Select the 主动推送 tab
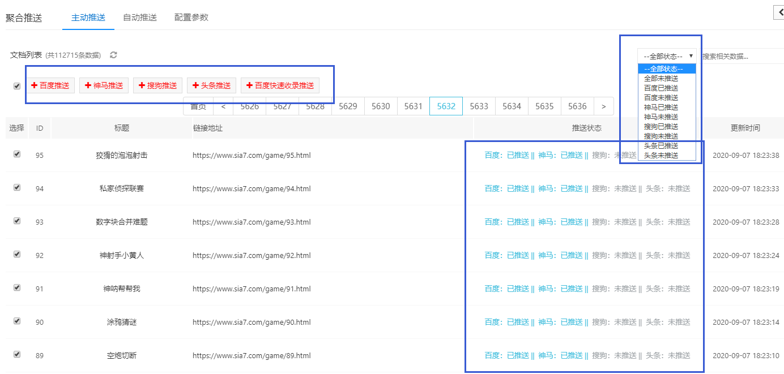 click(88, 18)
